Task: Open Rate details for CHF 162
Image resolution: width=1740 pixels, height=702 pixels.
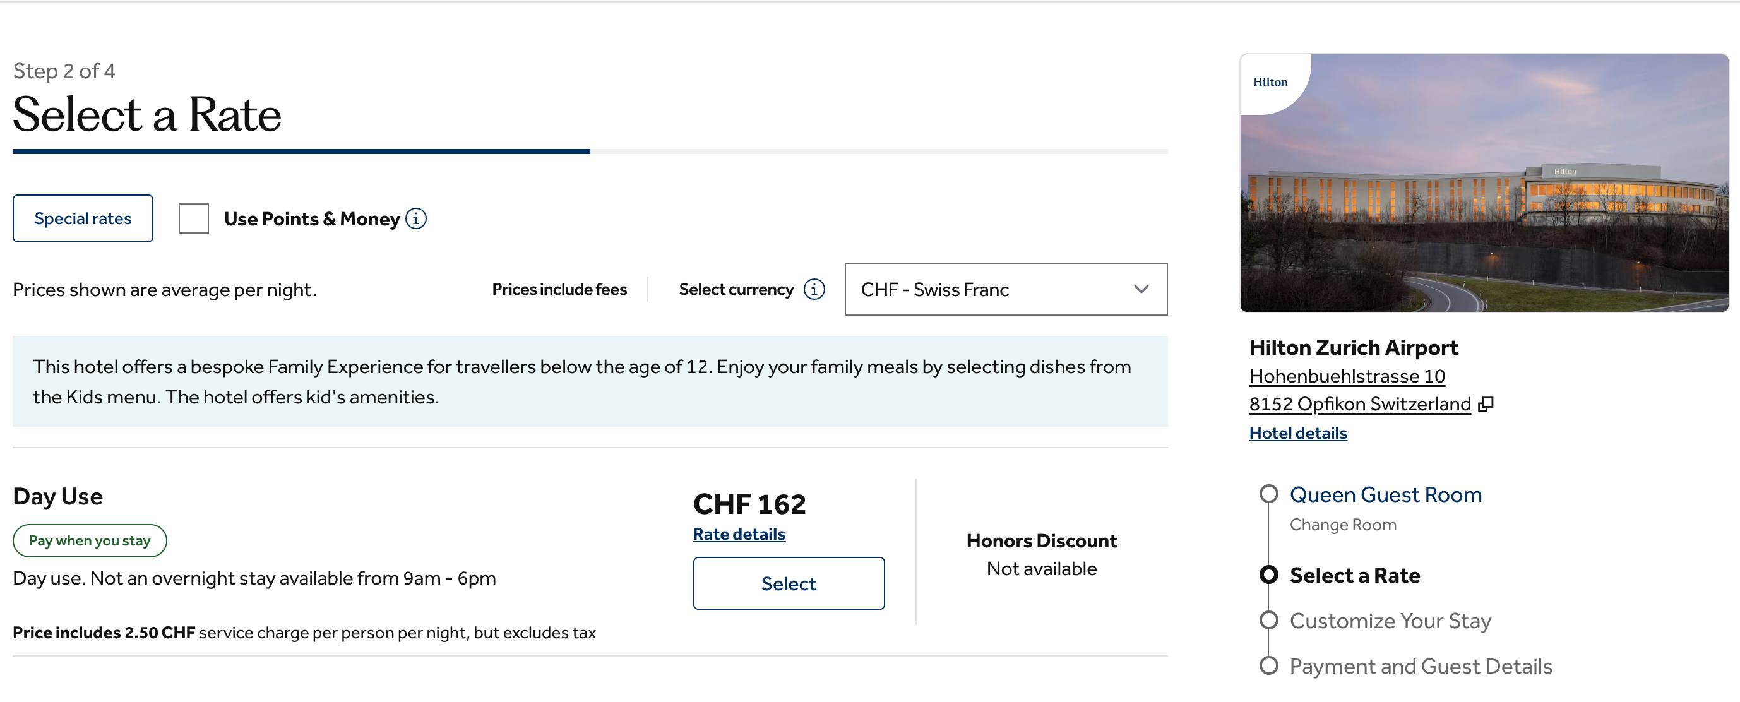Action: tap(738, 534)
